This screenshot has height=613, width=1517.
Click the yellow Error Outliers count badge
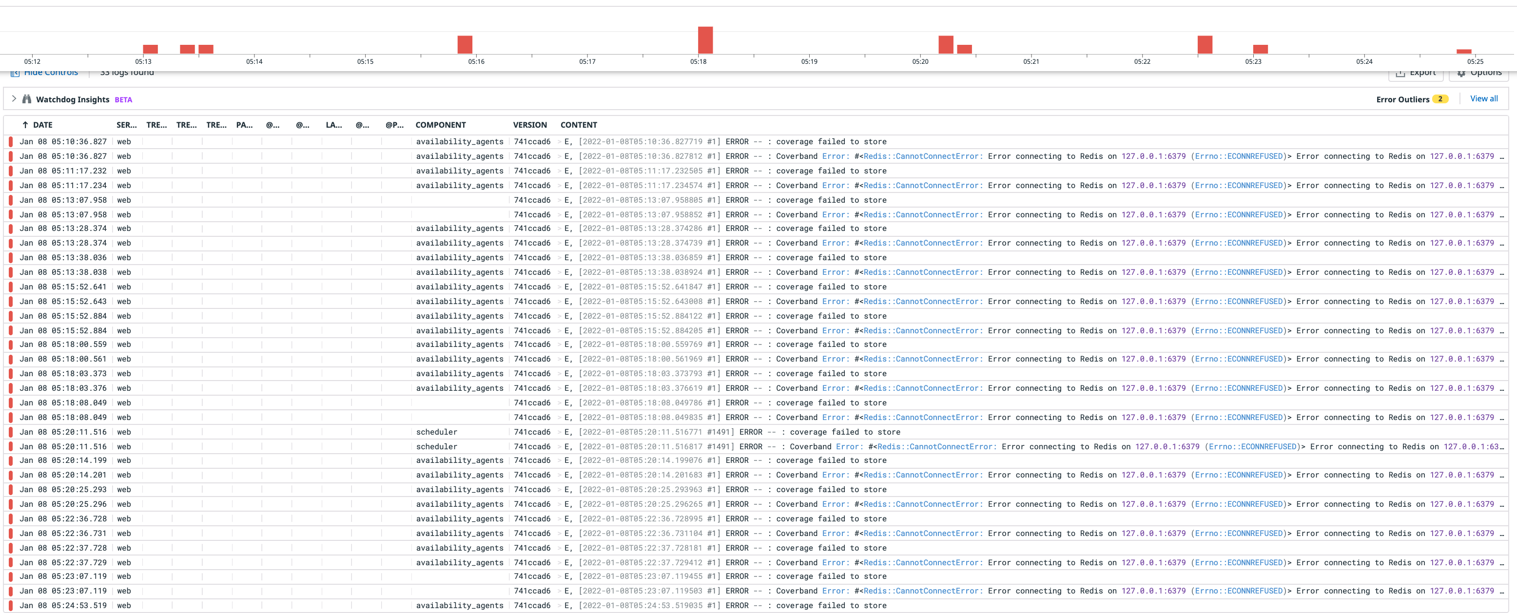tap(1440, 99)
